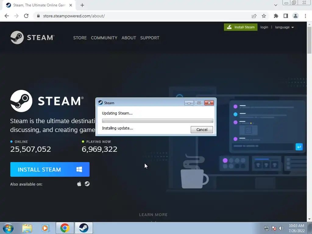Open the Chrome extensions puzzle icon
The image size is (312, 234).
pyautogui.click(x=276, y=16)
